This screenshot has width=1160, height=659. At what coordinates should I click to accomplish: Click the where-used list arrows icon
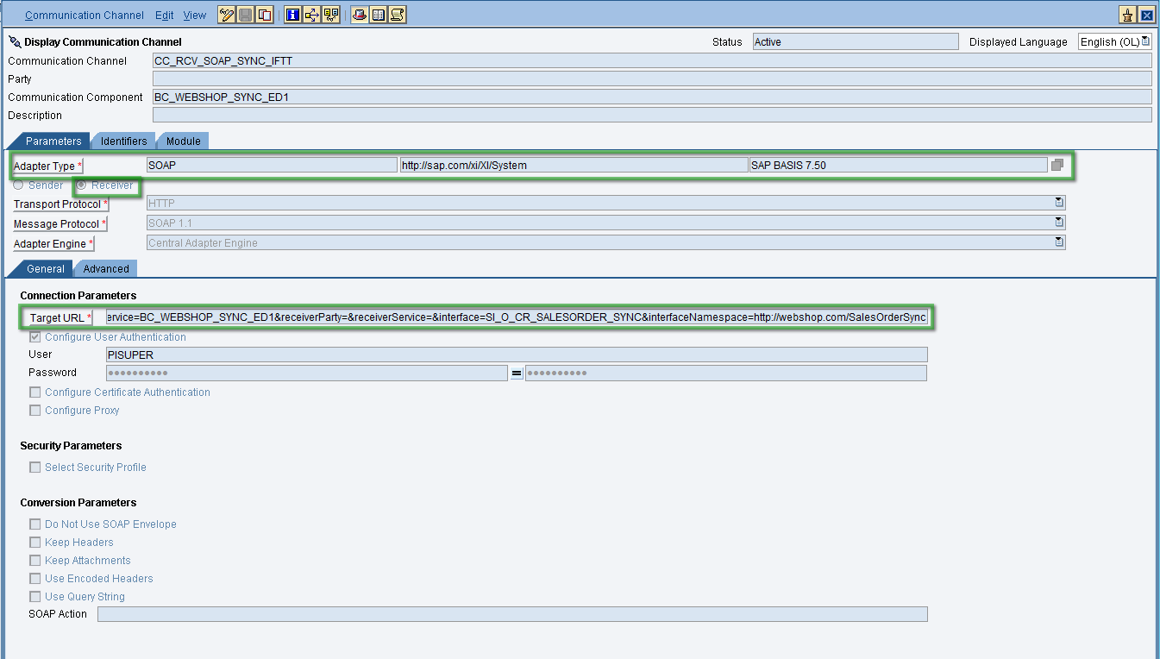click(311, 15)
